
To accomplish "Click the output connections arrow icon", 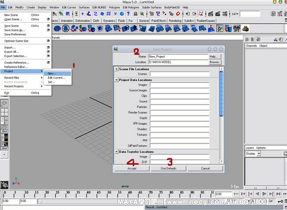I will (x=194, y=14).
